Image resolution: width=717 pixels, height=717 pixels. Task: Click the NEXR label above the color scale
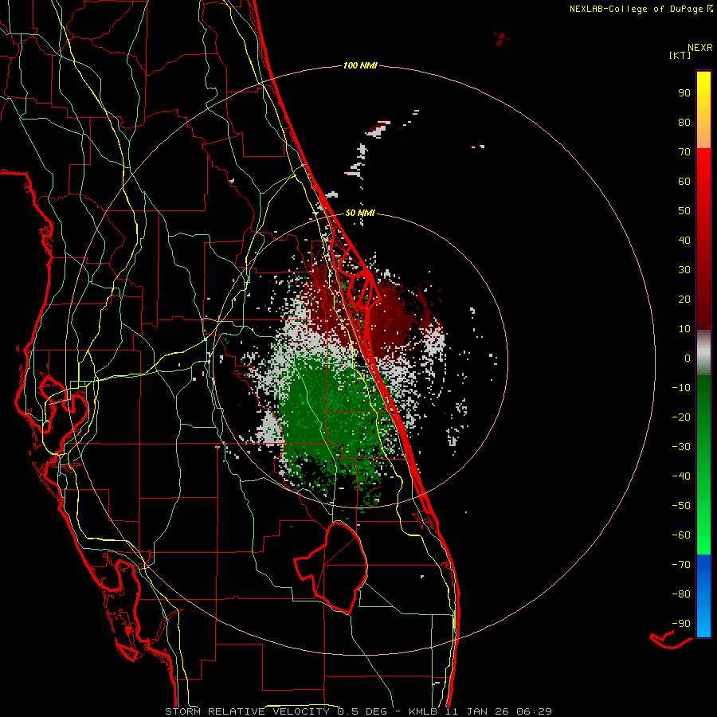700,48
